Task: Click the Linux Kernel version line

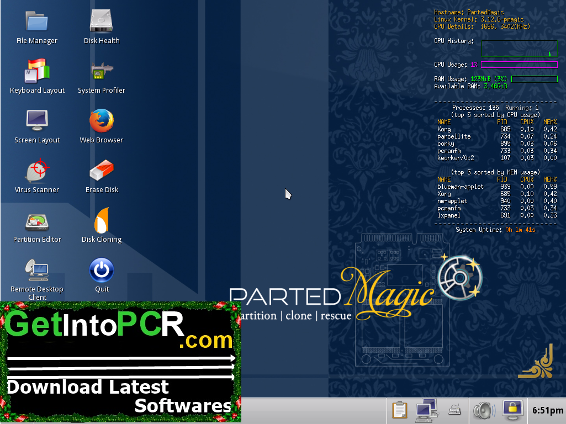Action: tap(478, 19)
